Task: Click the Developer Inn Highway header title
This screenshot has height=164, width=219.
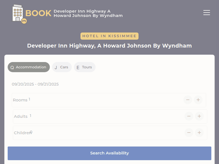Action: [x=88, y=13]
